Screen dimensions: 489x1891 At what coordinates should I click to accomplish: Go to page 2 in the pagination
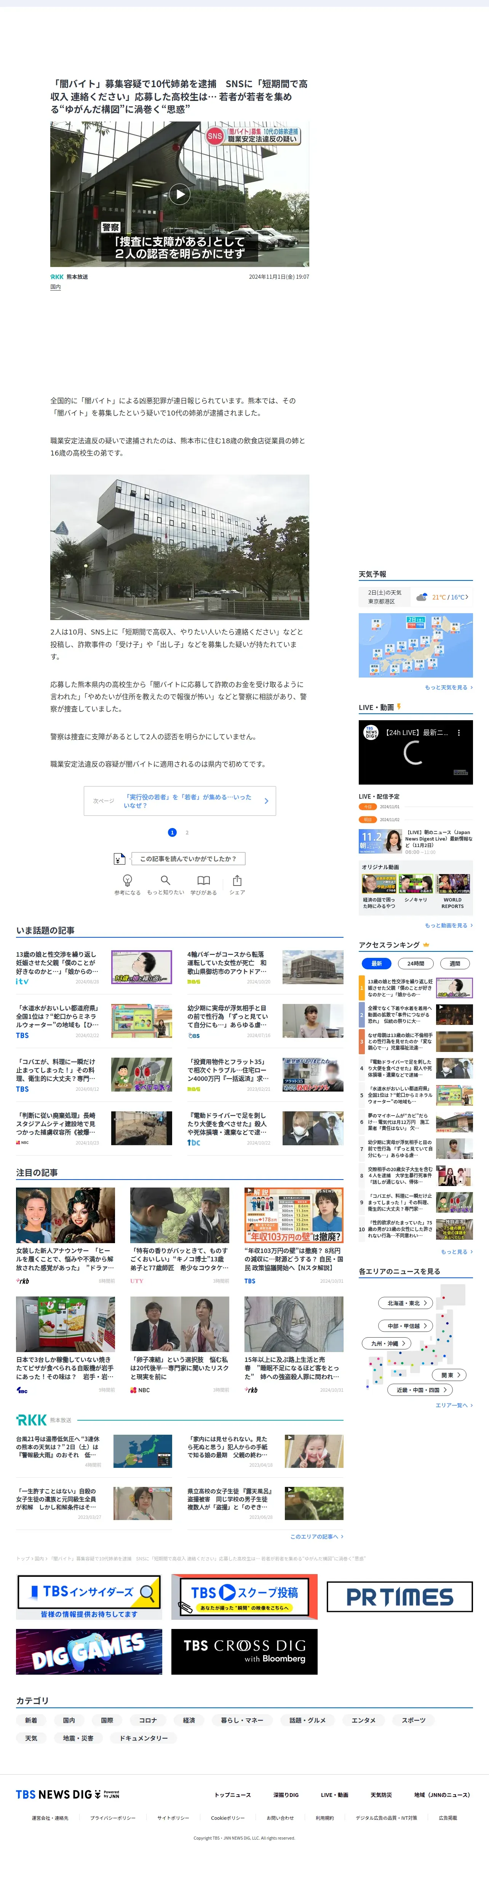tap(187, 833)
